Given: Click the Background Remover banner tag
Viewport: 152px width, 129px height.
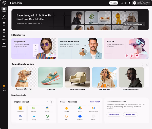Looking at the screenshot, I should tap(134, 24).
